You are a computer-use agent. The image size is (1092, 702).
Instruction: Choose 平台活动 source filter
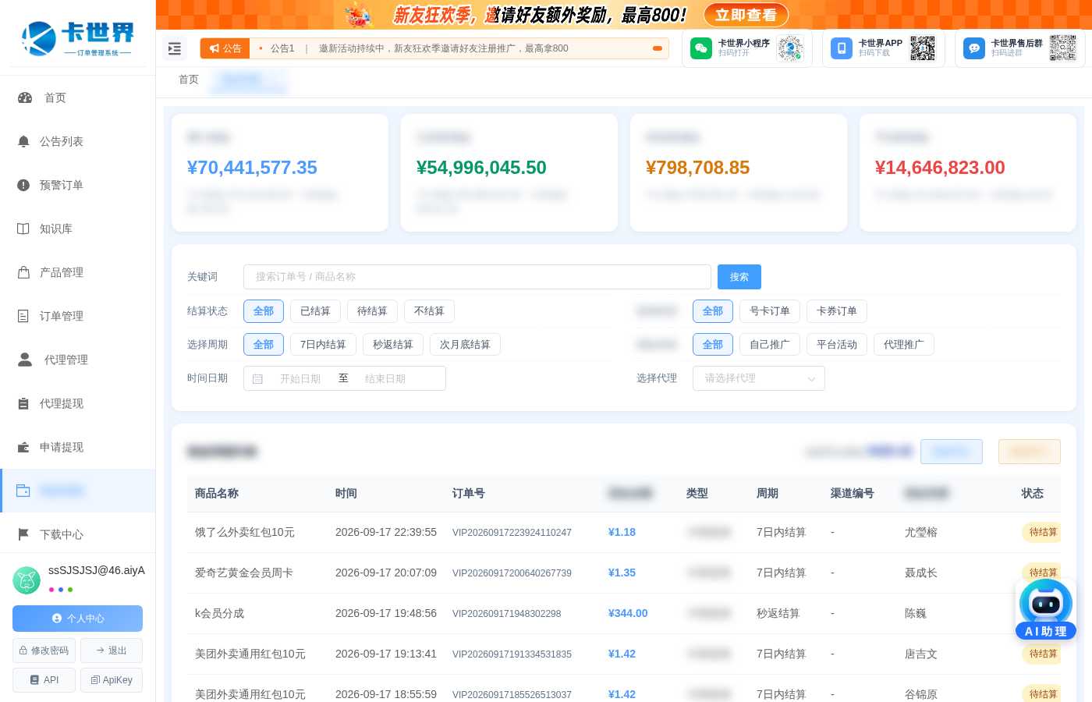click(837, 345)
